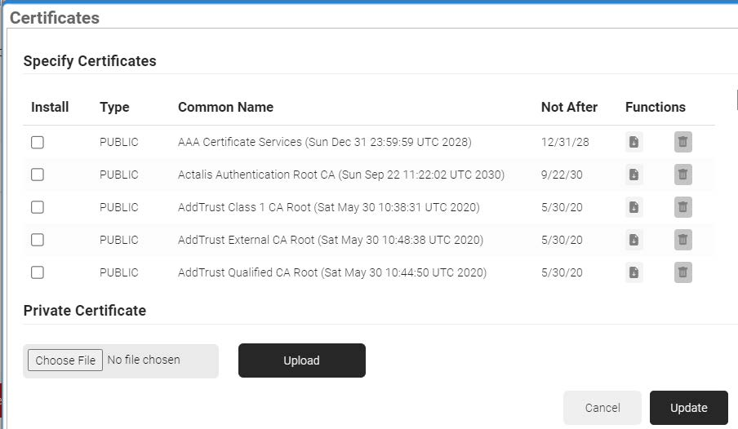
Task: Click the Functions column header
Action: pyautogui.click(x=656, y=108)
